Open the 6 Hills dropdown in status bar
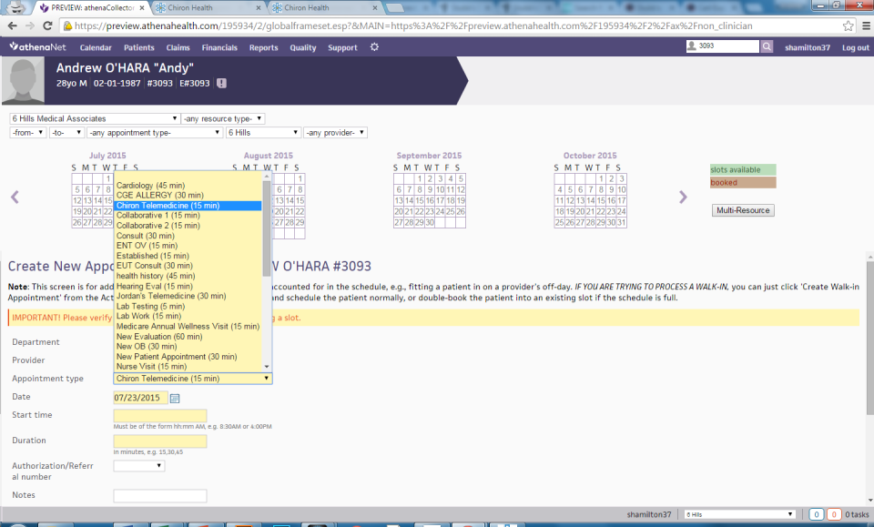 739,514
